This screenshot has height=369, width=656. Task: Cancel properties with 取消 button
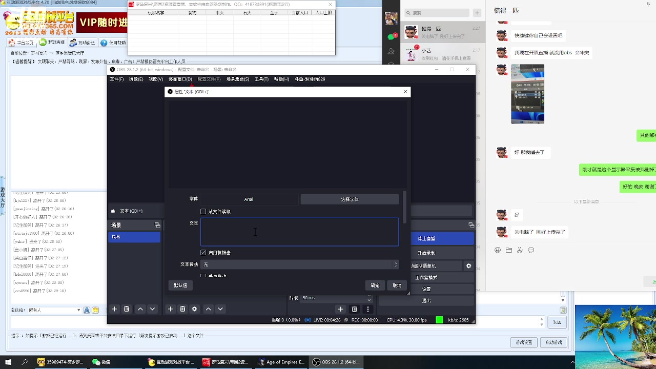click(x=397, y=285)
